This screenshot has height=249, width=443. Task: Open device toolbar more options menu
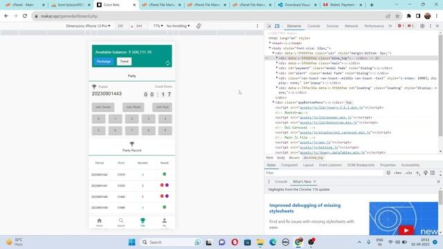pos(257,26)
